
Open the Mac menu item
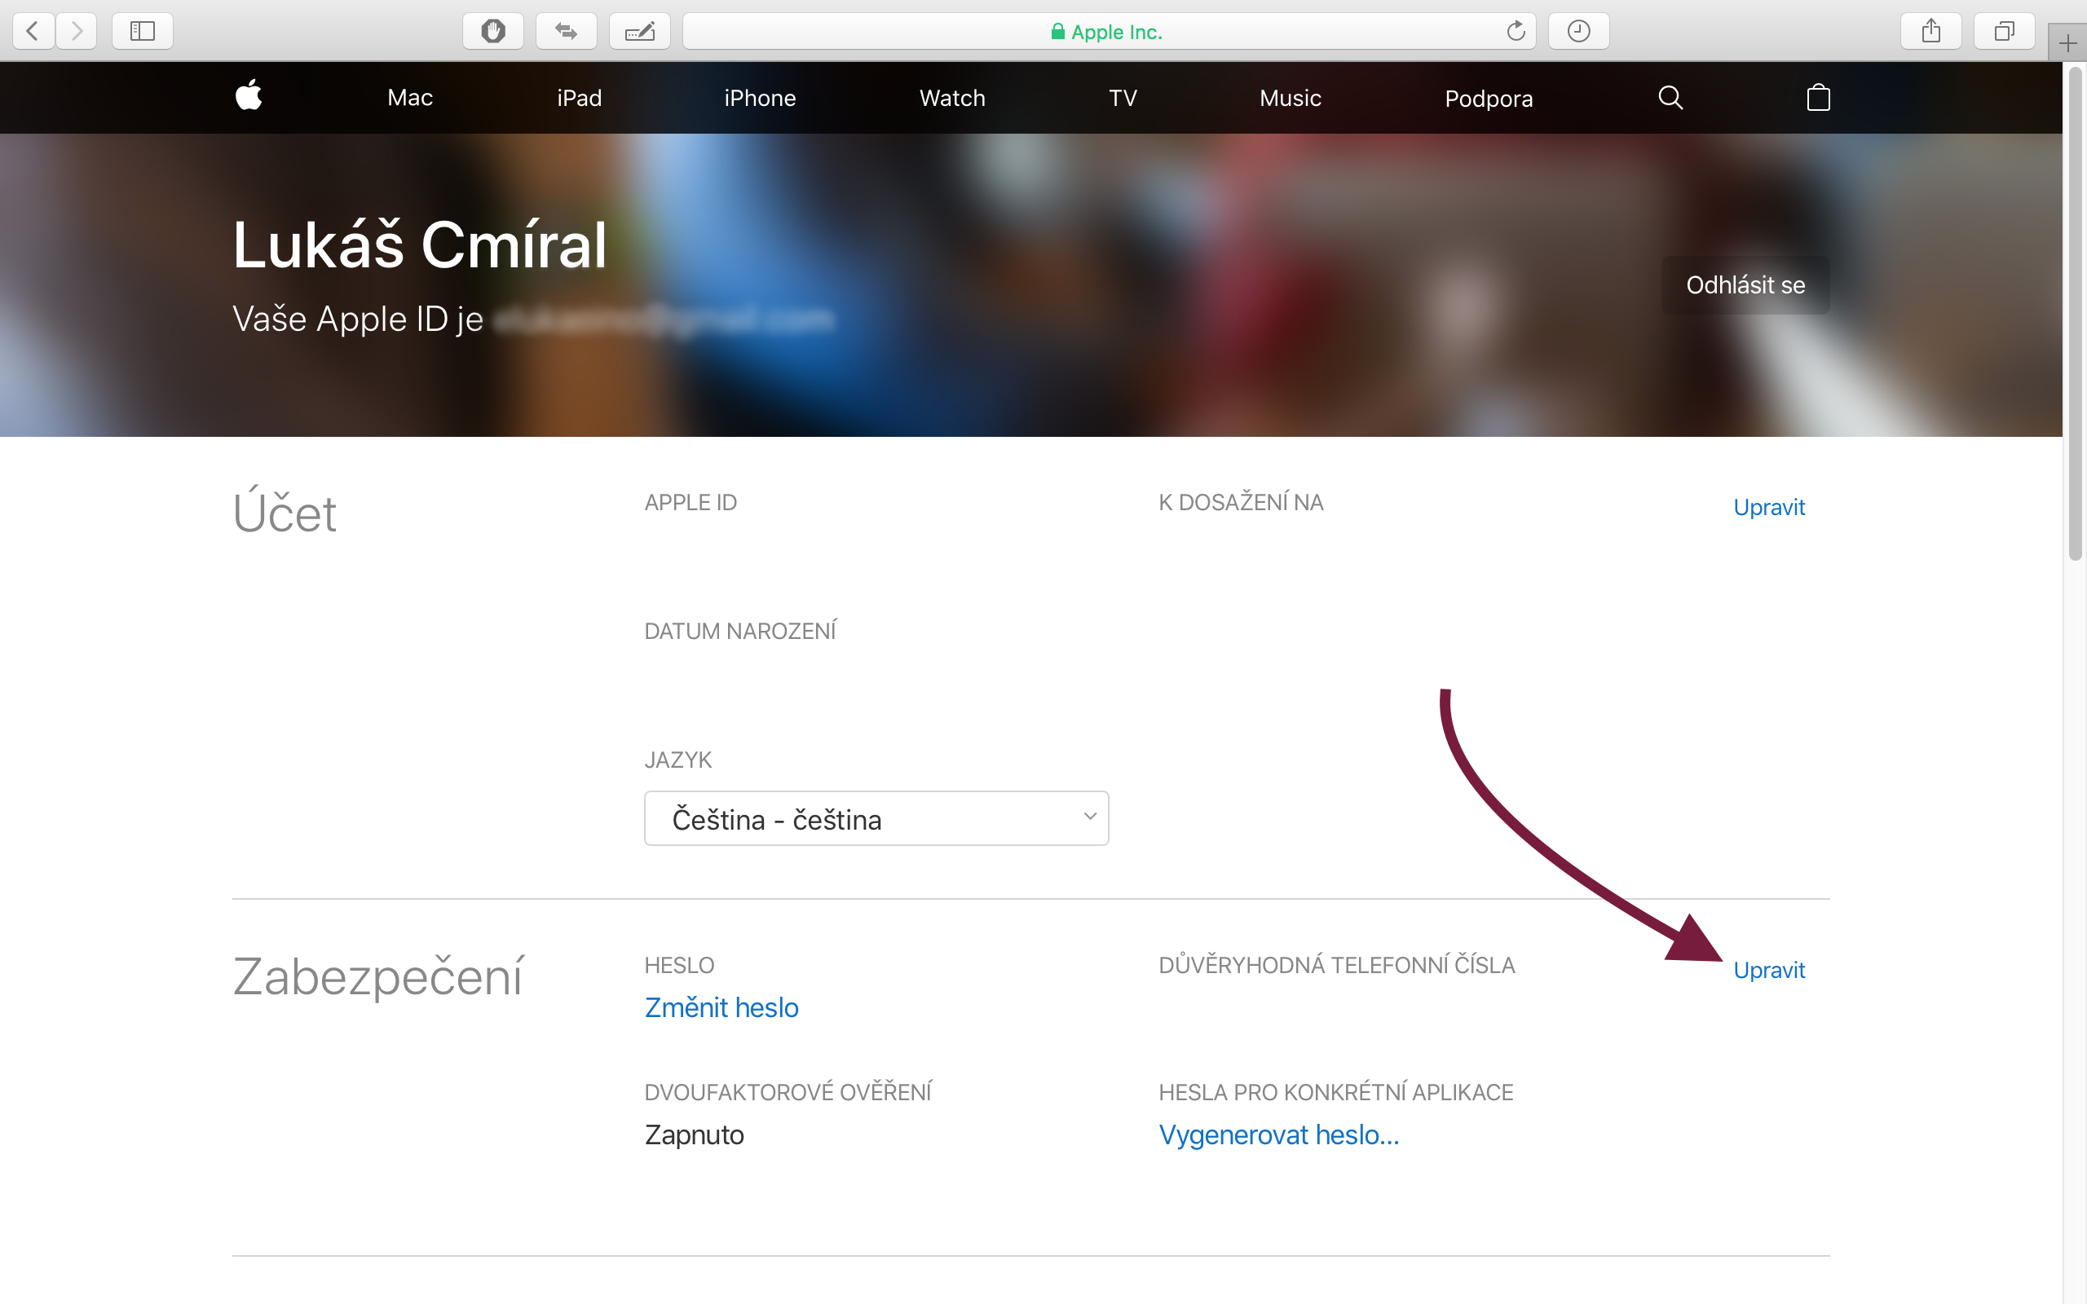[409, 98]
